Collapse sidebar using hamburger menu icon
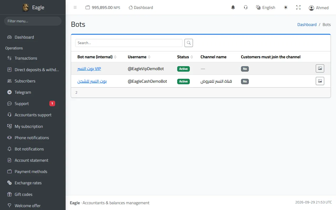Screen dimensions: 336x210 75,8
